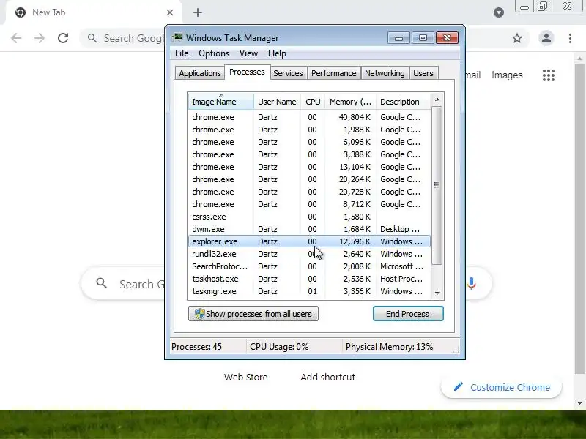Image resolution: width=586 pixels, height=439 pixels.
Task: Select chrome.exe using 1,988 K
Action: (309, 130)
